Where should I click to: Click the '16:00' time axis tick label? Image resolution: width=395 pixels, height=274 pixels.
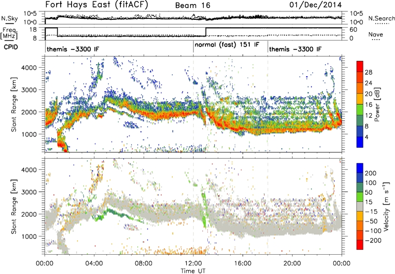point(242,264)
